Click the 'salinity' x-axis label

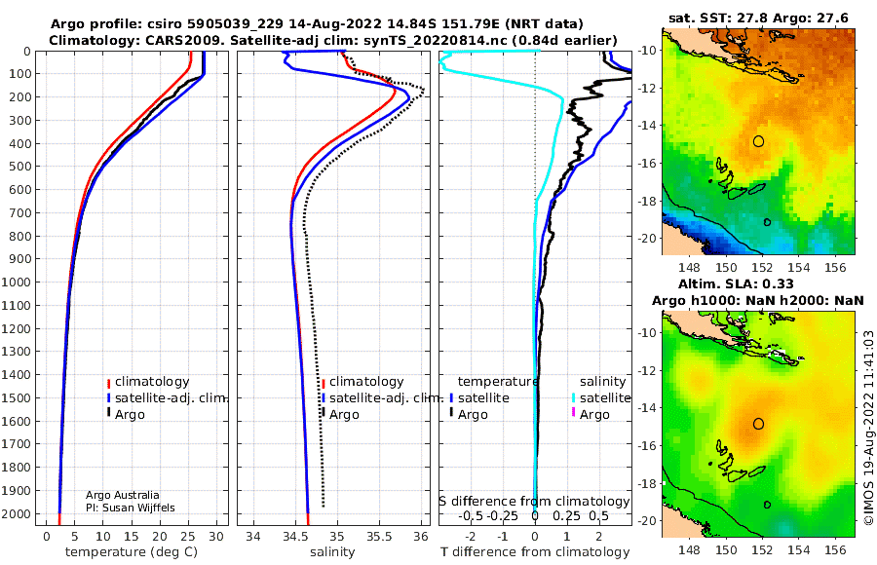pyautogui.click(x=332, y=551)
